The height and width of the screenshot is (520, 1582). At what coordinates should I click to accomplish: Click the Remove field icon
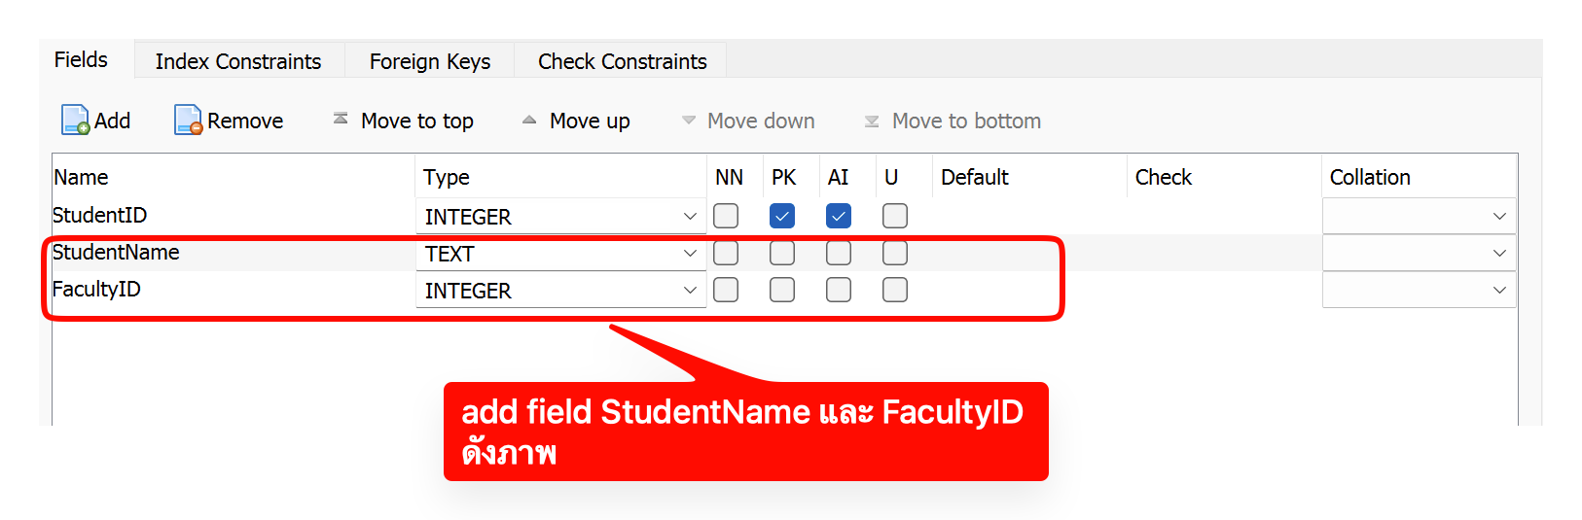(x=188, y=121)
